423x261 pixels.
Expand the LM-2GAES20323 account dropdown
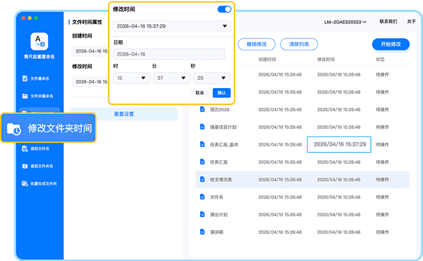346,22
